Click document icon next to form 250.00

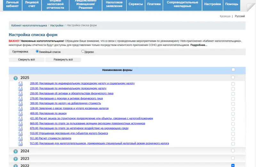20,94
